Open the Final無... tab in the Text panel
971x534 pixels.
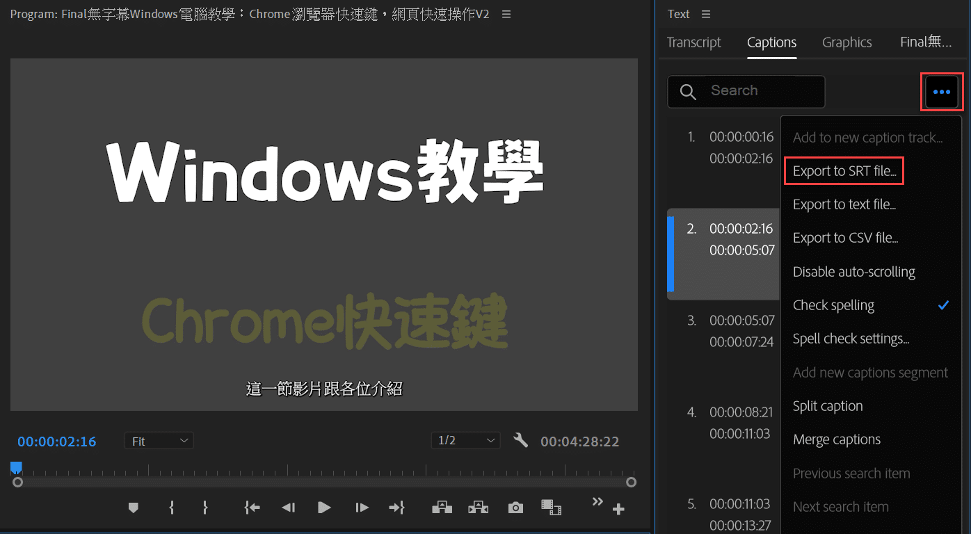[926, 42]
